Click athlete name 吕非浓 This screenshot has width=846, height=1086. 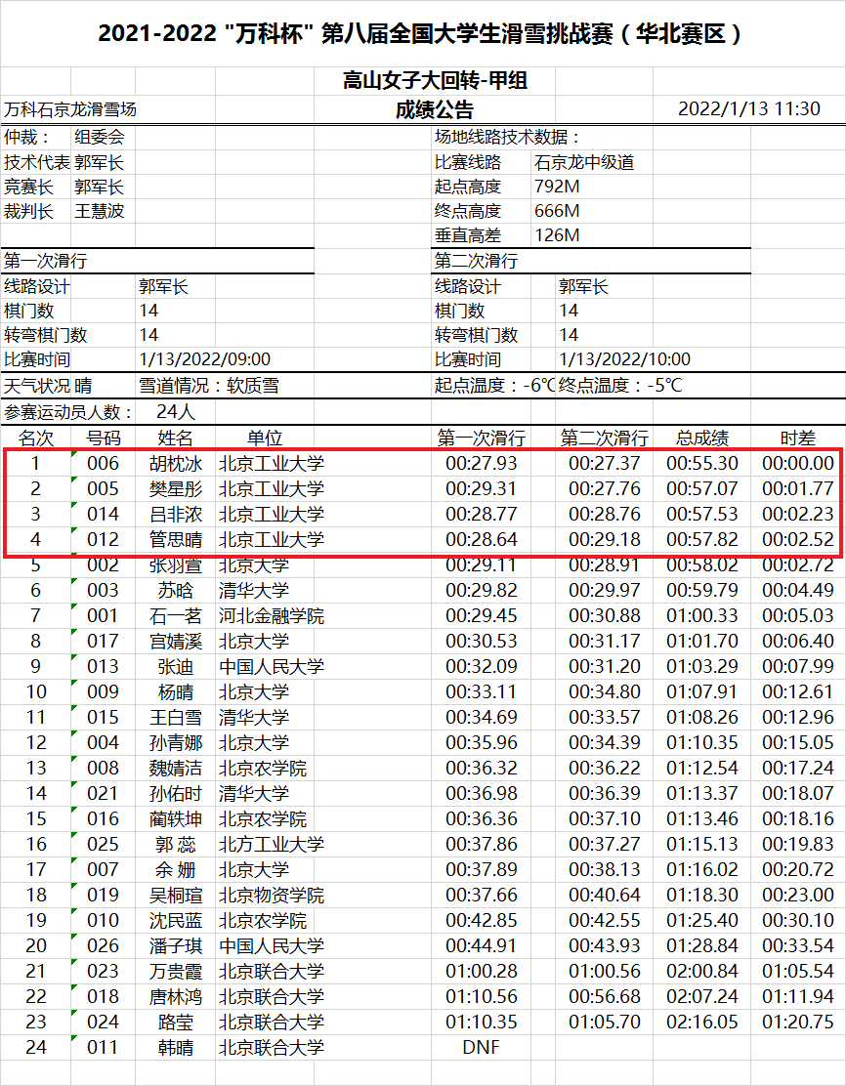tap(175, 514)
